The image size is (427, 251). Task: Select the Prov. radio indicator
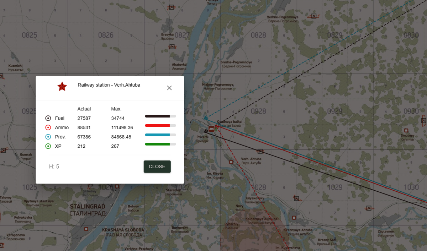(x=48, y=137)
